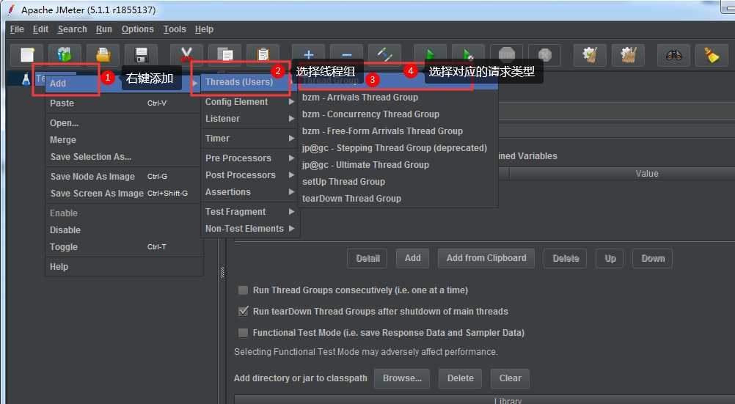
Task: Click the Browse... classpath button
Action: click(402, 378)
